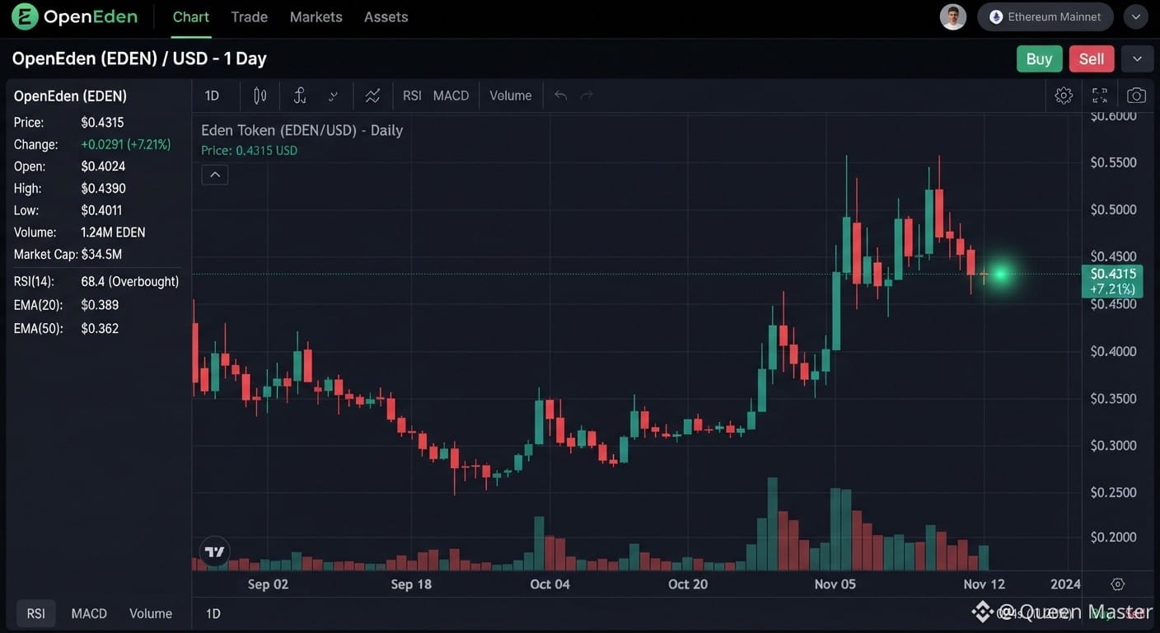Open the 1D interval selector below the chart
This screenshot has height=633, width=1160.
(x=213, y=613)
